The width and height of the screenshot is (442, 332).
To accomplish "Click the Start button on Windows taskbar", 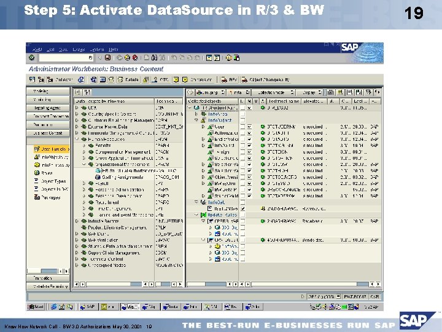I will 36,307.
